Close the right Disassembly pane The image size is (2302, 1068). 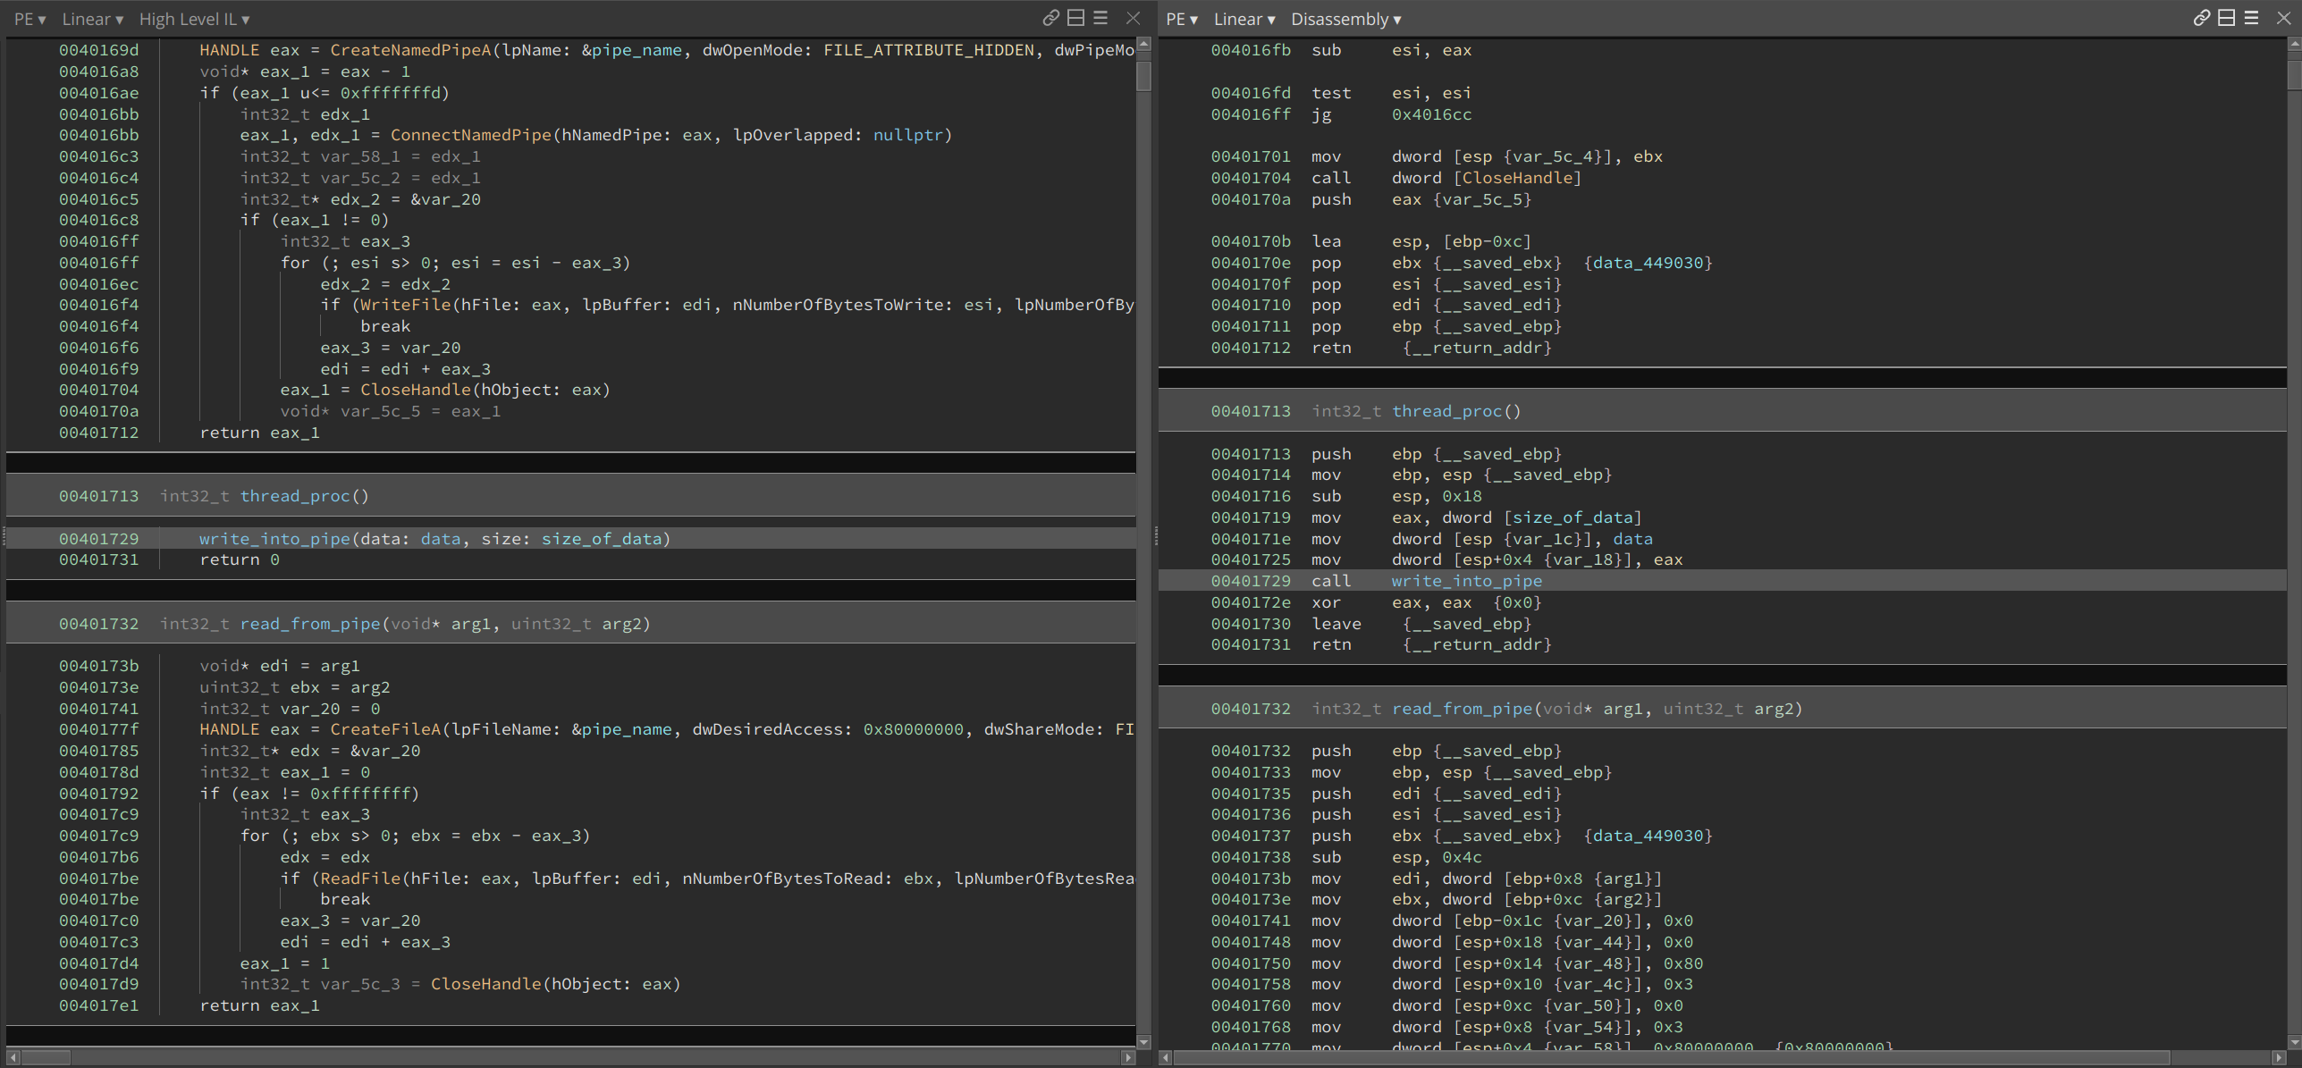tap(2283, 18)
